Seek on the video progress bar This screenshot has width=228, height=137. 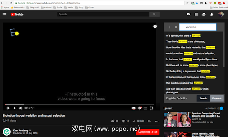(x=79, y=104)
